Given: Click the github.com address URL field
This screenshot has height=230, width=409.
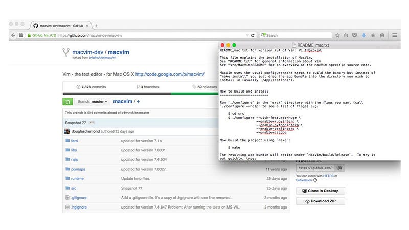Looking at the screenshot, I should click(x=151, y=35).
